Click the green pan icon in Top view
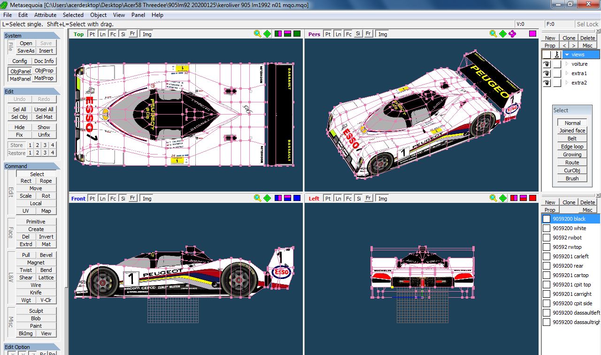The height and width of the screenshot is (355, 601). 267,34
